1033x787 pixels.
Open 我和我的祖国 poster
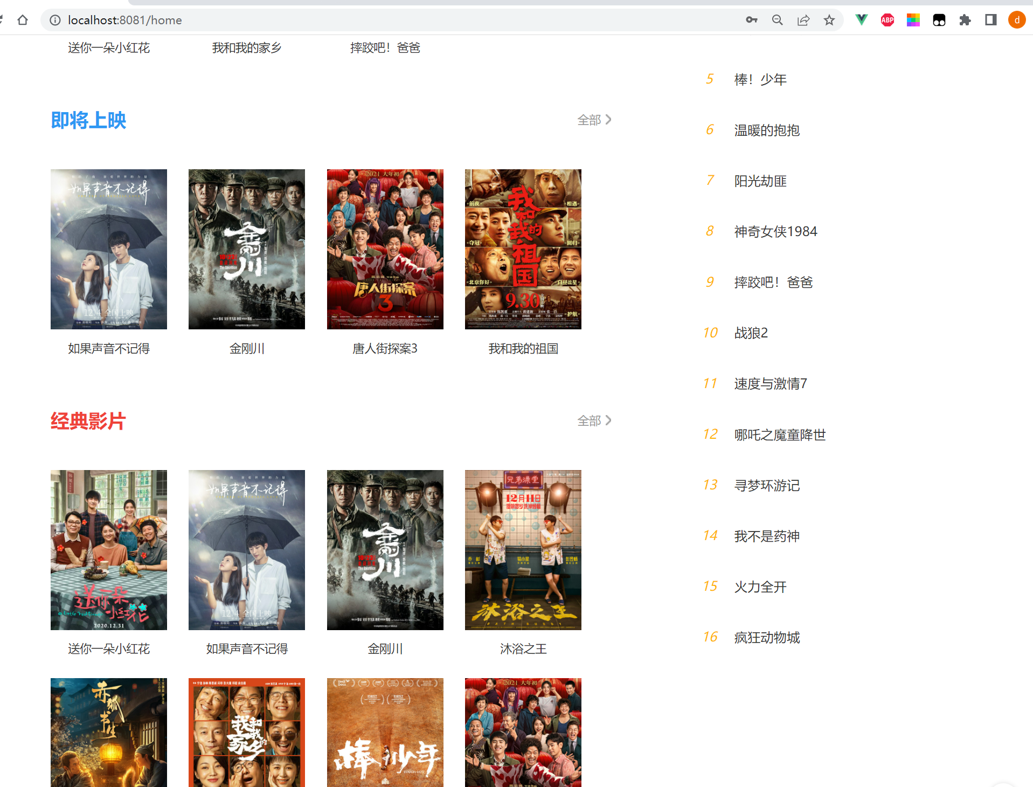pyautogui.click(x=523, y=249)
